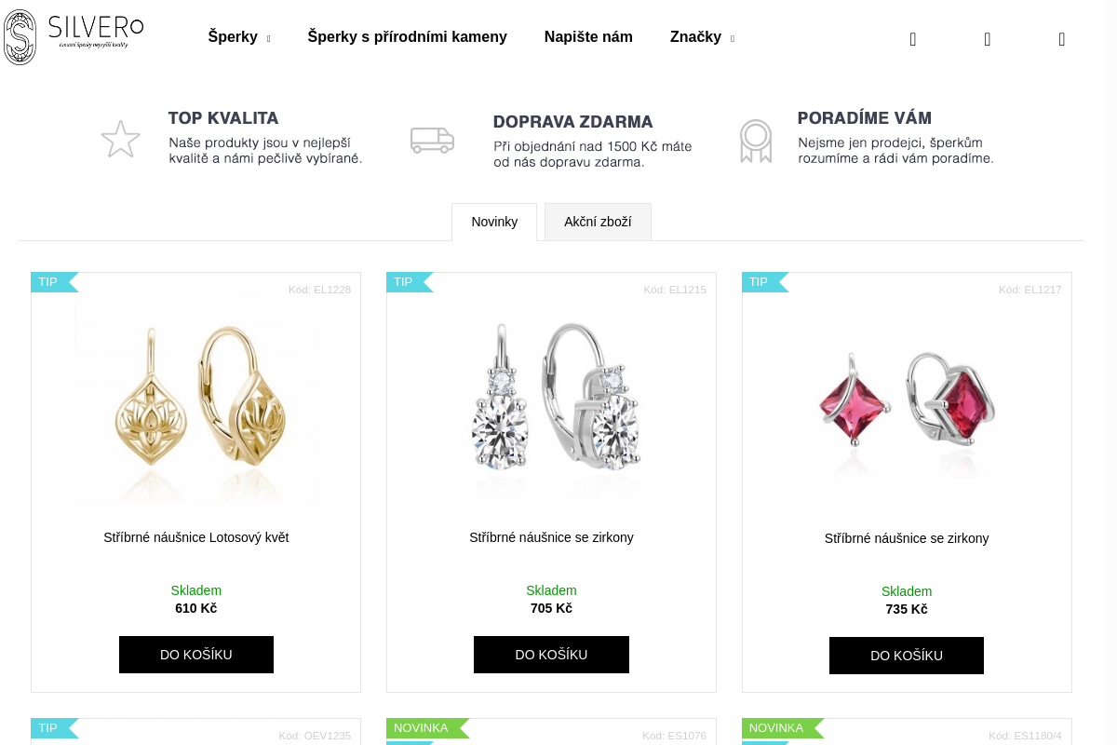Switch to the Novinky tab

[x=494, y=222]
